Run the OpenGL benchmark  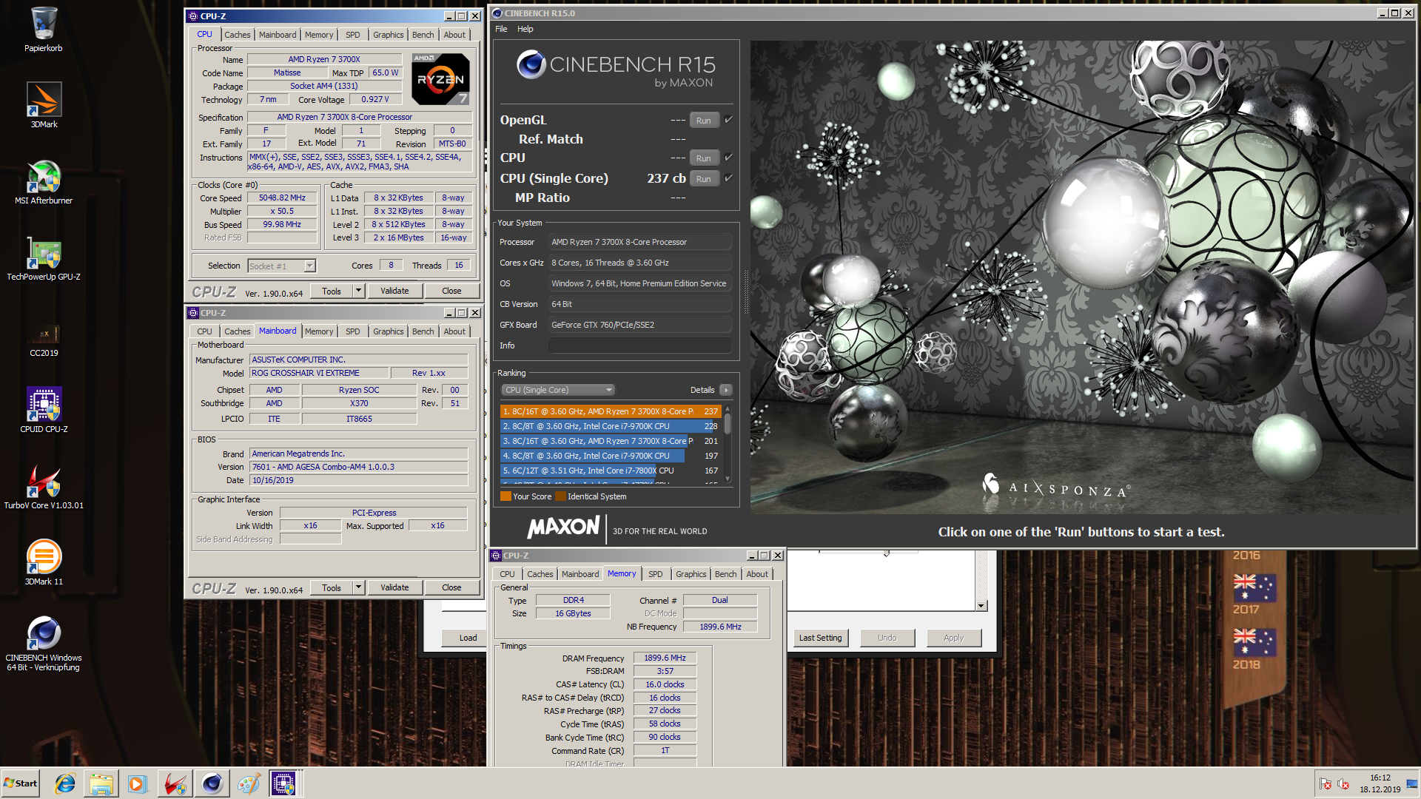pos(704,121)
